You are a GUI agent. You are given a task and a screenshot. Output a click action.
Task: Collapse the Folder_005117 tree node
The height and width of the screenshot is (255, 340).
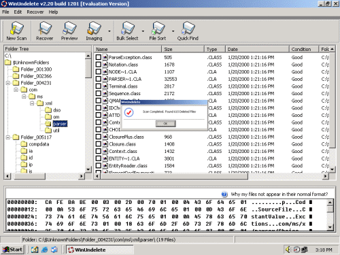coord(8,137)
